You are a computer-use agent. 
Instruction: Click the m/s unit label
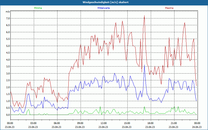[8, 12]
